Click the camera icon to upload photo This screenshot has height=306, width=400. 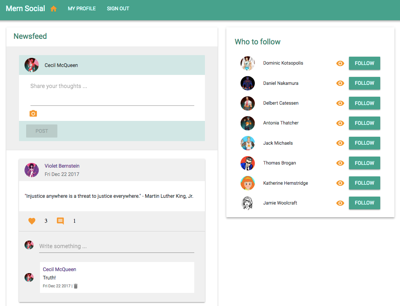pyautogui.click(x=33, y=114)
